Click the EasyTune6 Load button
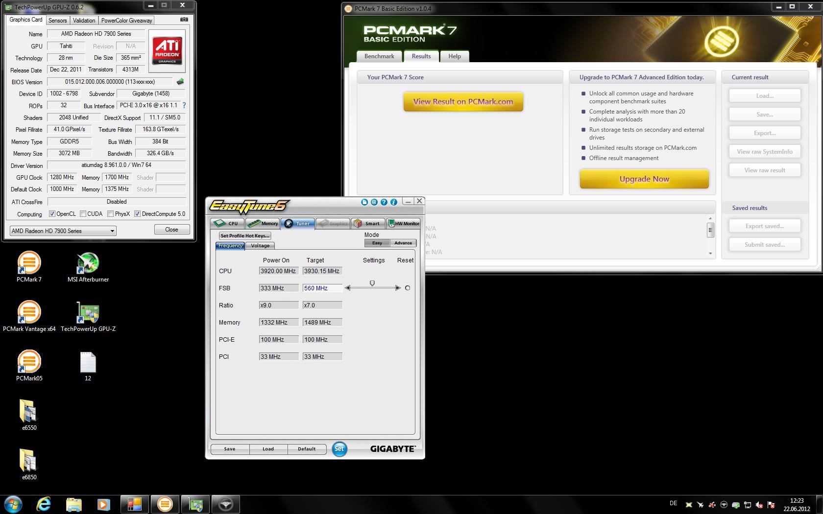 coord(268,449)
